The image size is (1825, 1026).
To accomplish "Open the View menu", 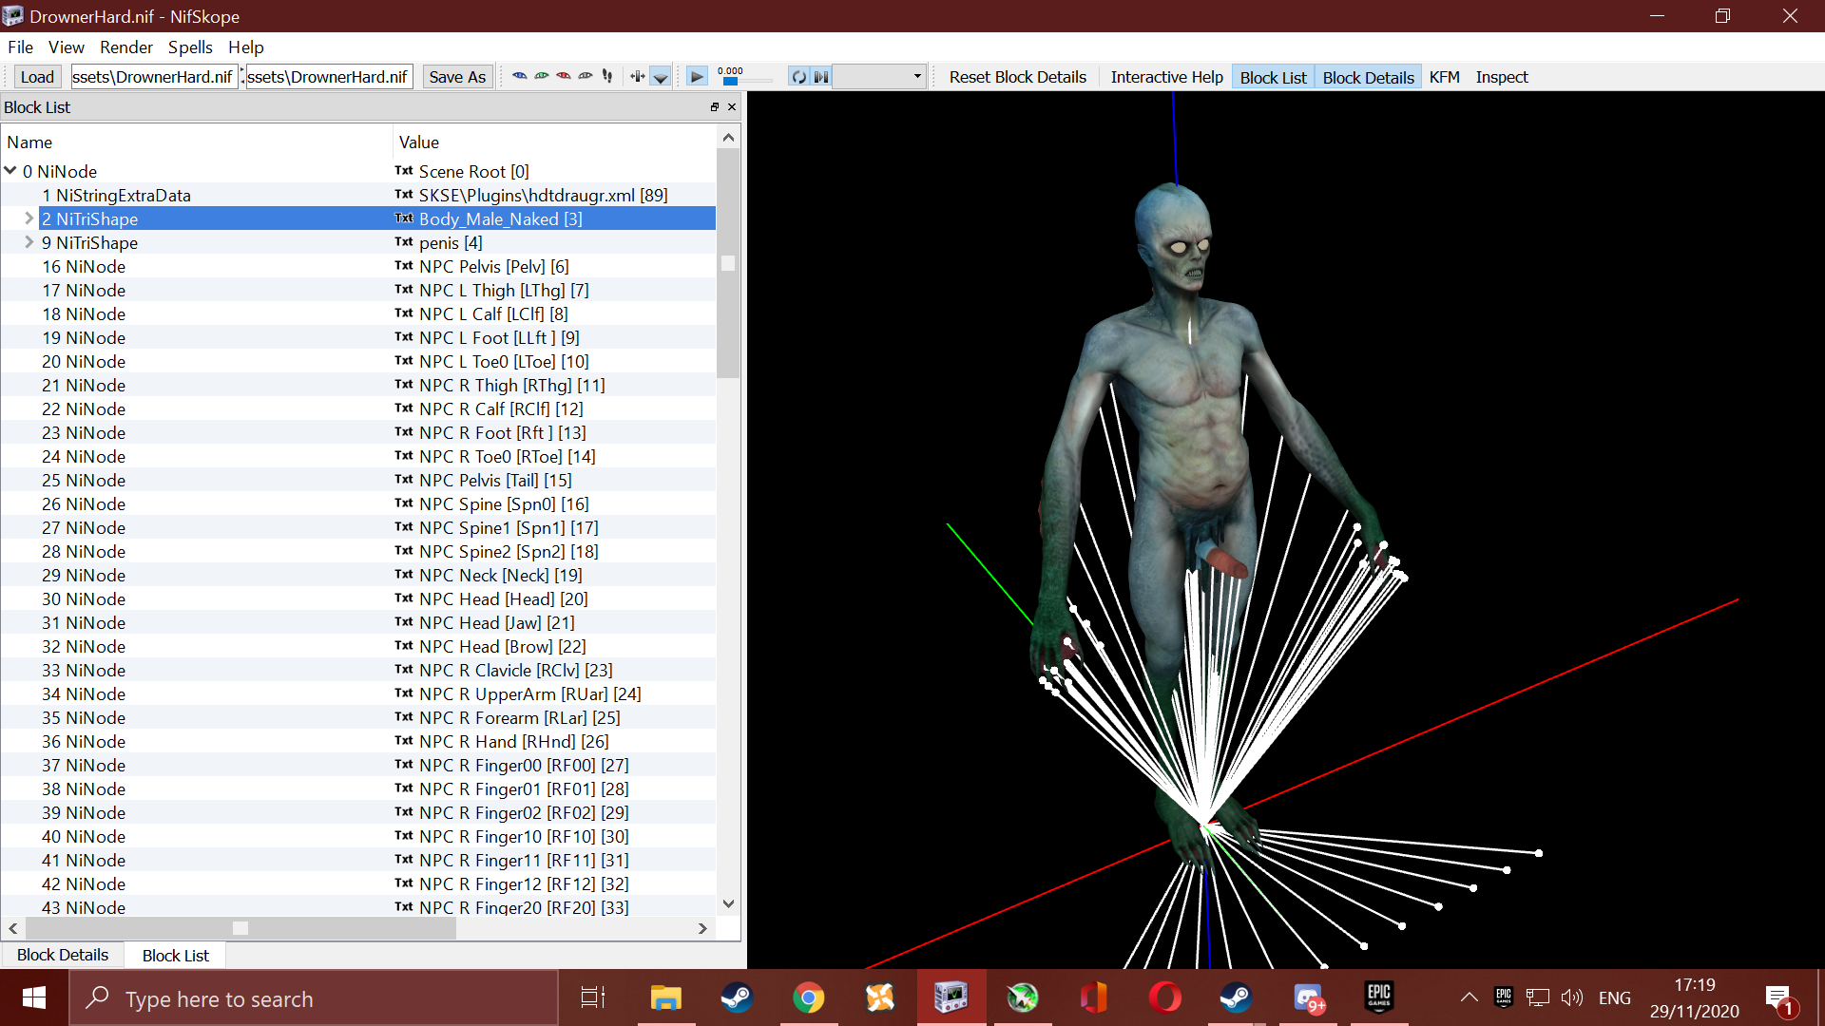I will tap(67, 47).
